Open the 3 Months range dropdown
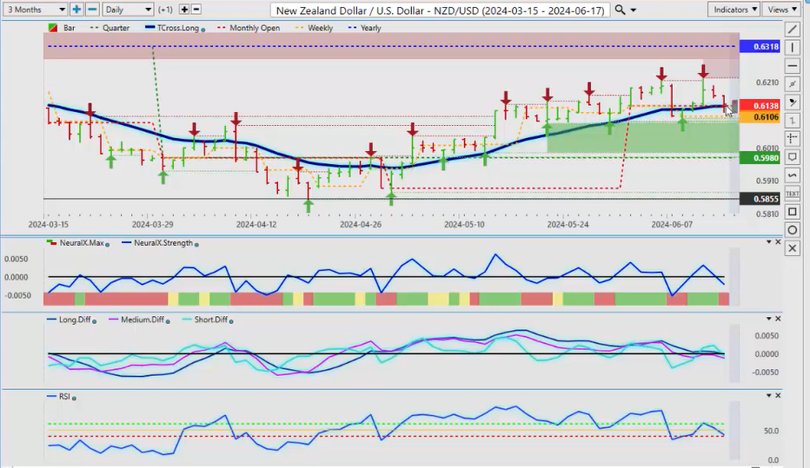 click(34, 10)
